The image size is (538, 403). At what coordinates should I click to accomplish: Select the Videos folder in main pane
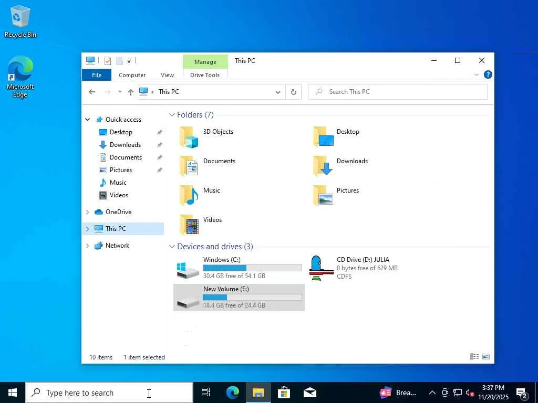point(200,225)
